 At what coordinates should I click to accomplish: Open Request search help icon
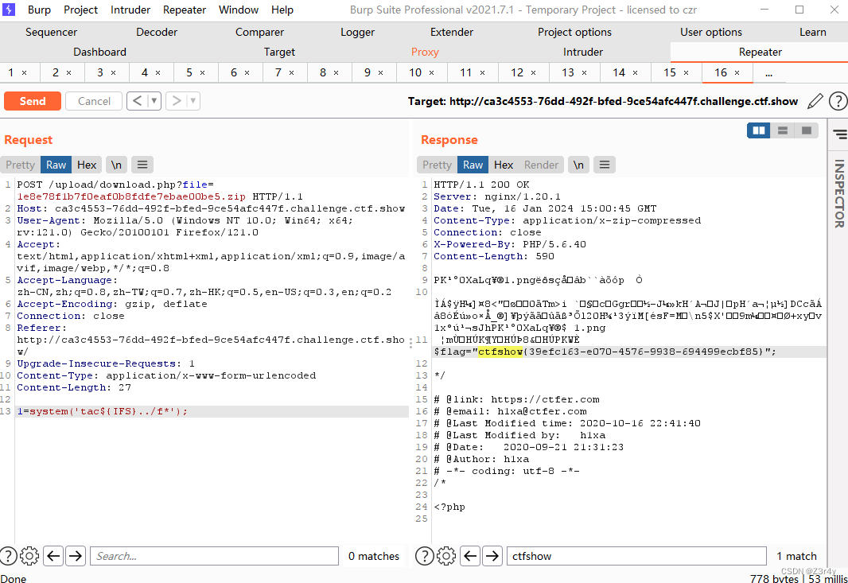tap(8, 556)
